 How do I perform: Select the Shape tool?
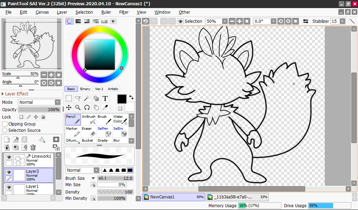pyautogui.click(x=96, y=99)
